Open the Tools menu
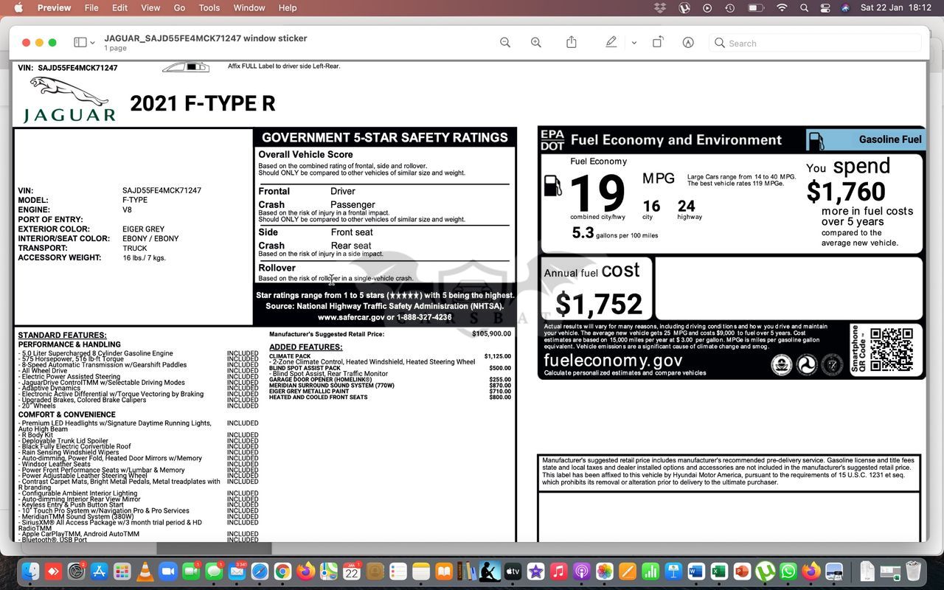 (x=209, y=7)
